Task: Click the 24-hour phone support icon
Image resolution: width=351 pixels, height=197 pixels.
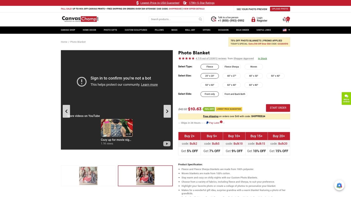Action: 214,19
